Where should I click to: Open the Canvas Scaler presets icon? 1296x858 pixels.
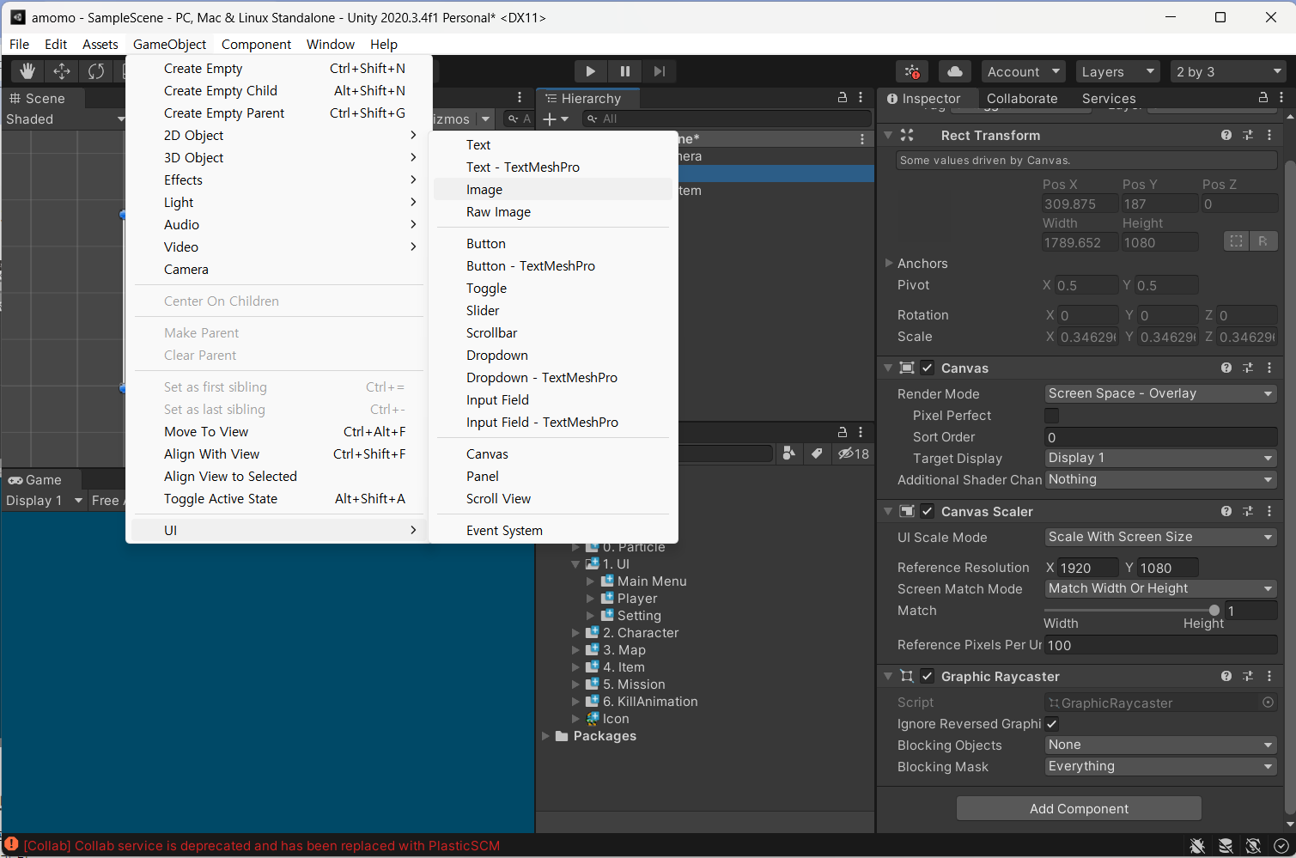1248,511
